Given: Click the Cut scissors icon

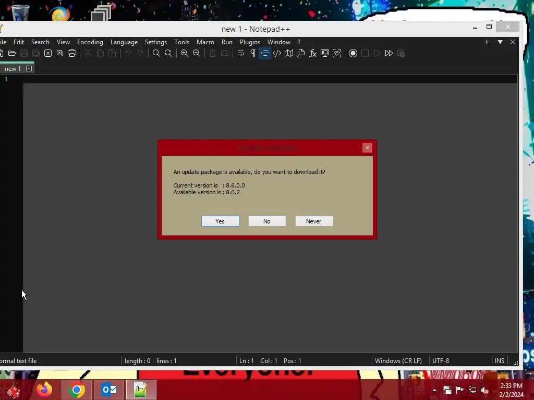Looking at the screenshot, I should click(x=88, y=53).
